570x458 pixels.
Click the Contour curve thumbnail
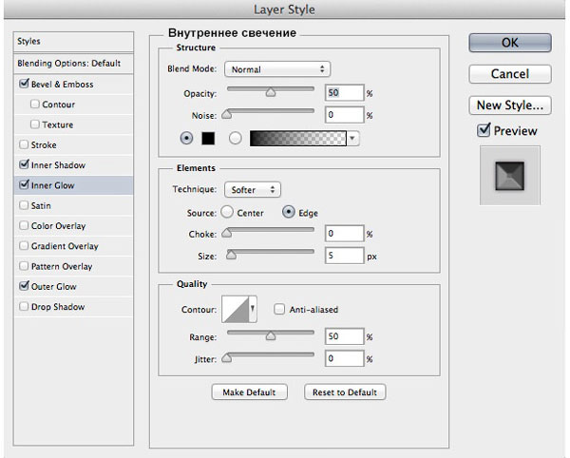pos(236,310)
